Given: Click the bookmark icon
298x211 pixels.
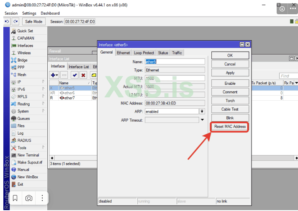Looking at the screenshot, I should 15,198.
